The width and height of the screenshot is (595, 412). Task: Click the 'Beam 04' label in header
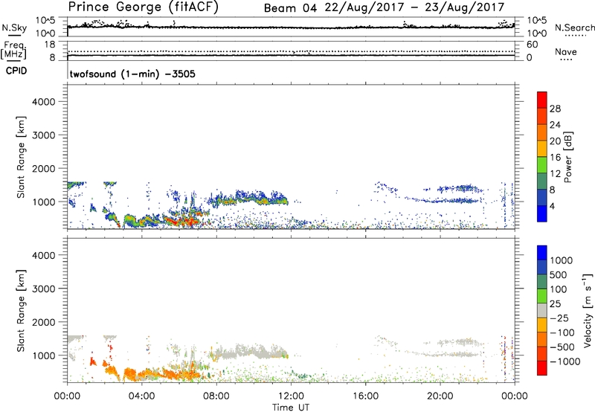coord(290,8)
